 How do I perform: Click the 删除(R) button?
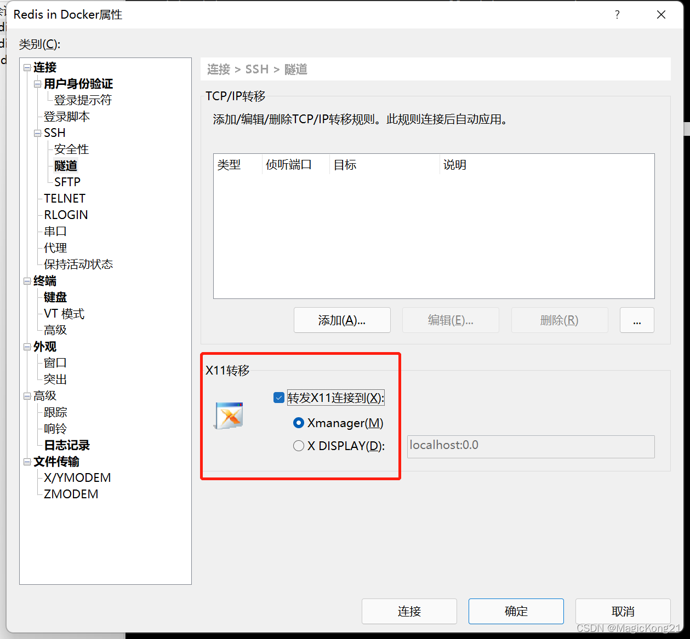tap(560, 320)
